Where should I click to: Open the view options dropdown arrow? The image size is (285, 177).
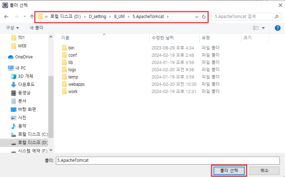(263, 28)
